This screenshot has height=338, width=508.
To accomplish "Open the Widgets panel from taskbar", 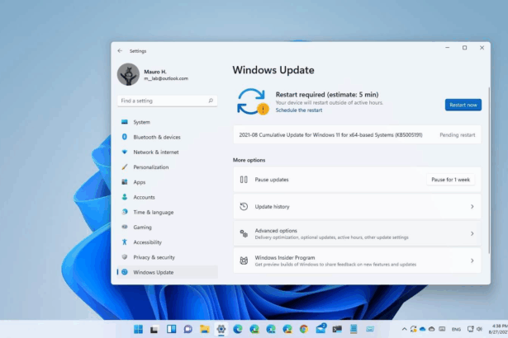I will (171, 329).
